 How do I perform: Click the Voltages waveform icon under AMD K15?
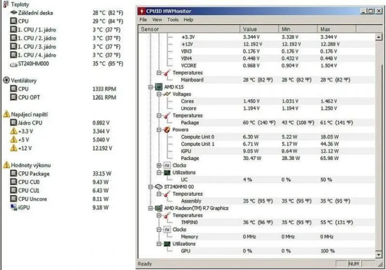click(167, 94)
